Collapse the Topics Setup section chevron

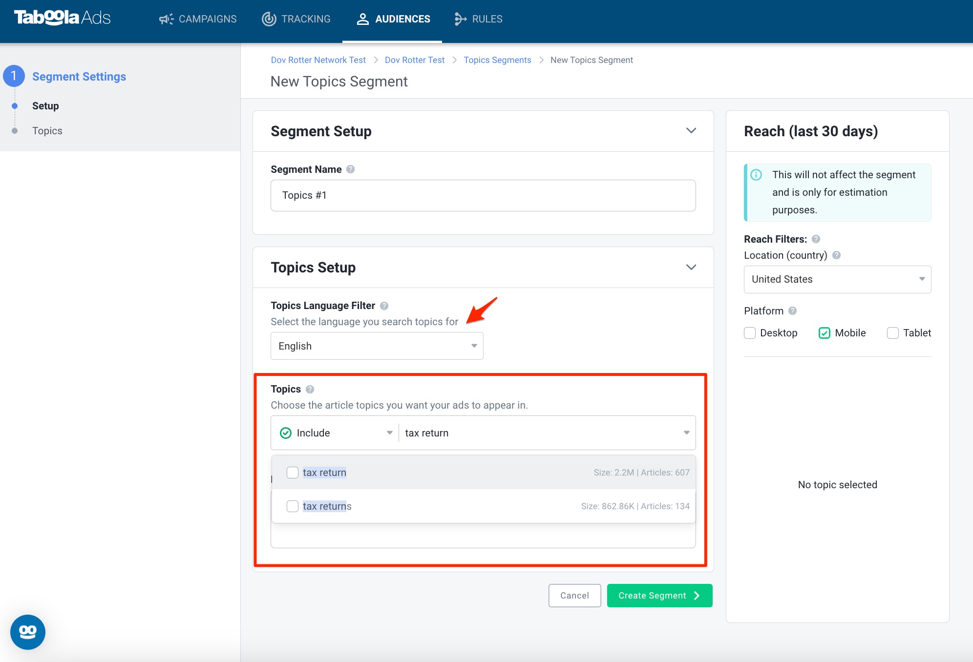[x=691, y=267]
